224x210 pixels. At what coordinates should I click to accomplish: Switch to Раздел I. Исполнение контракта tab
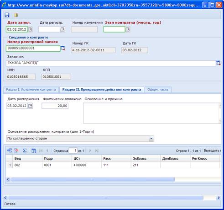click(x=31, y=90)
